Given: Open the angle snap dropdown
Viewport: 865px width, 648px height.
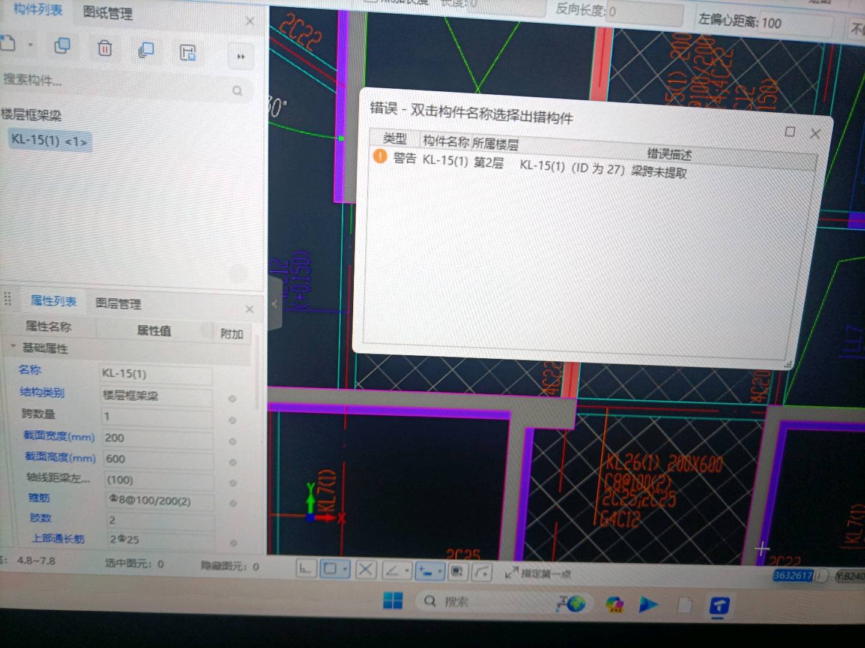Looking at the screenshot, I should coord(407,571).
